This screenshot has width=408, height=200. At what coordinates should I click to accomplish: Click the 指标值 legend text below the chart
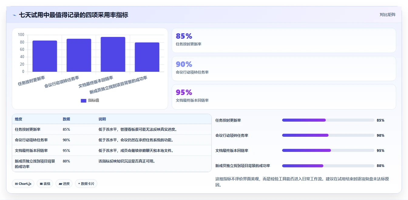pos(93,100)
